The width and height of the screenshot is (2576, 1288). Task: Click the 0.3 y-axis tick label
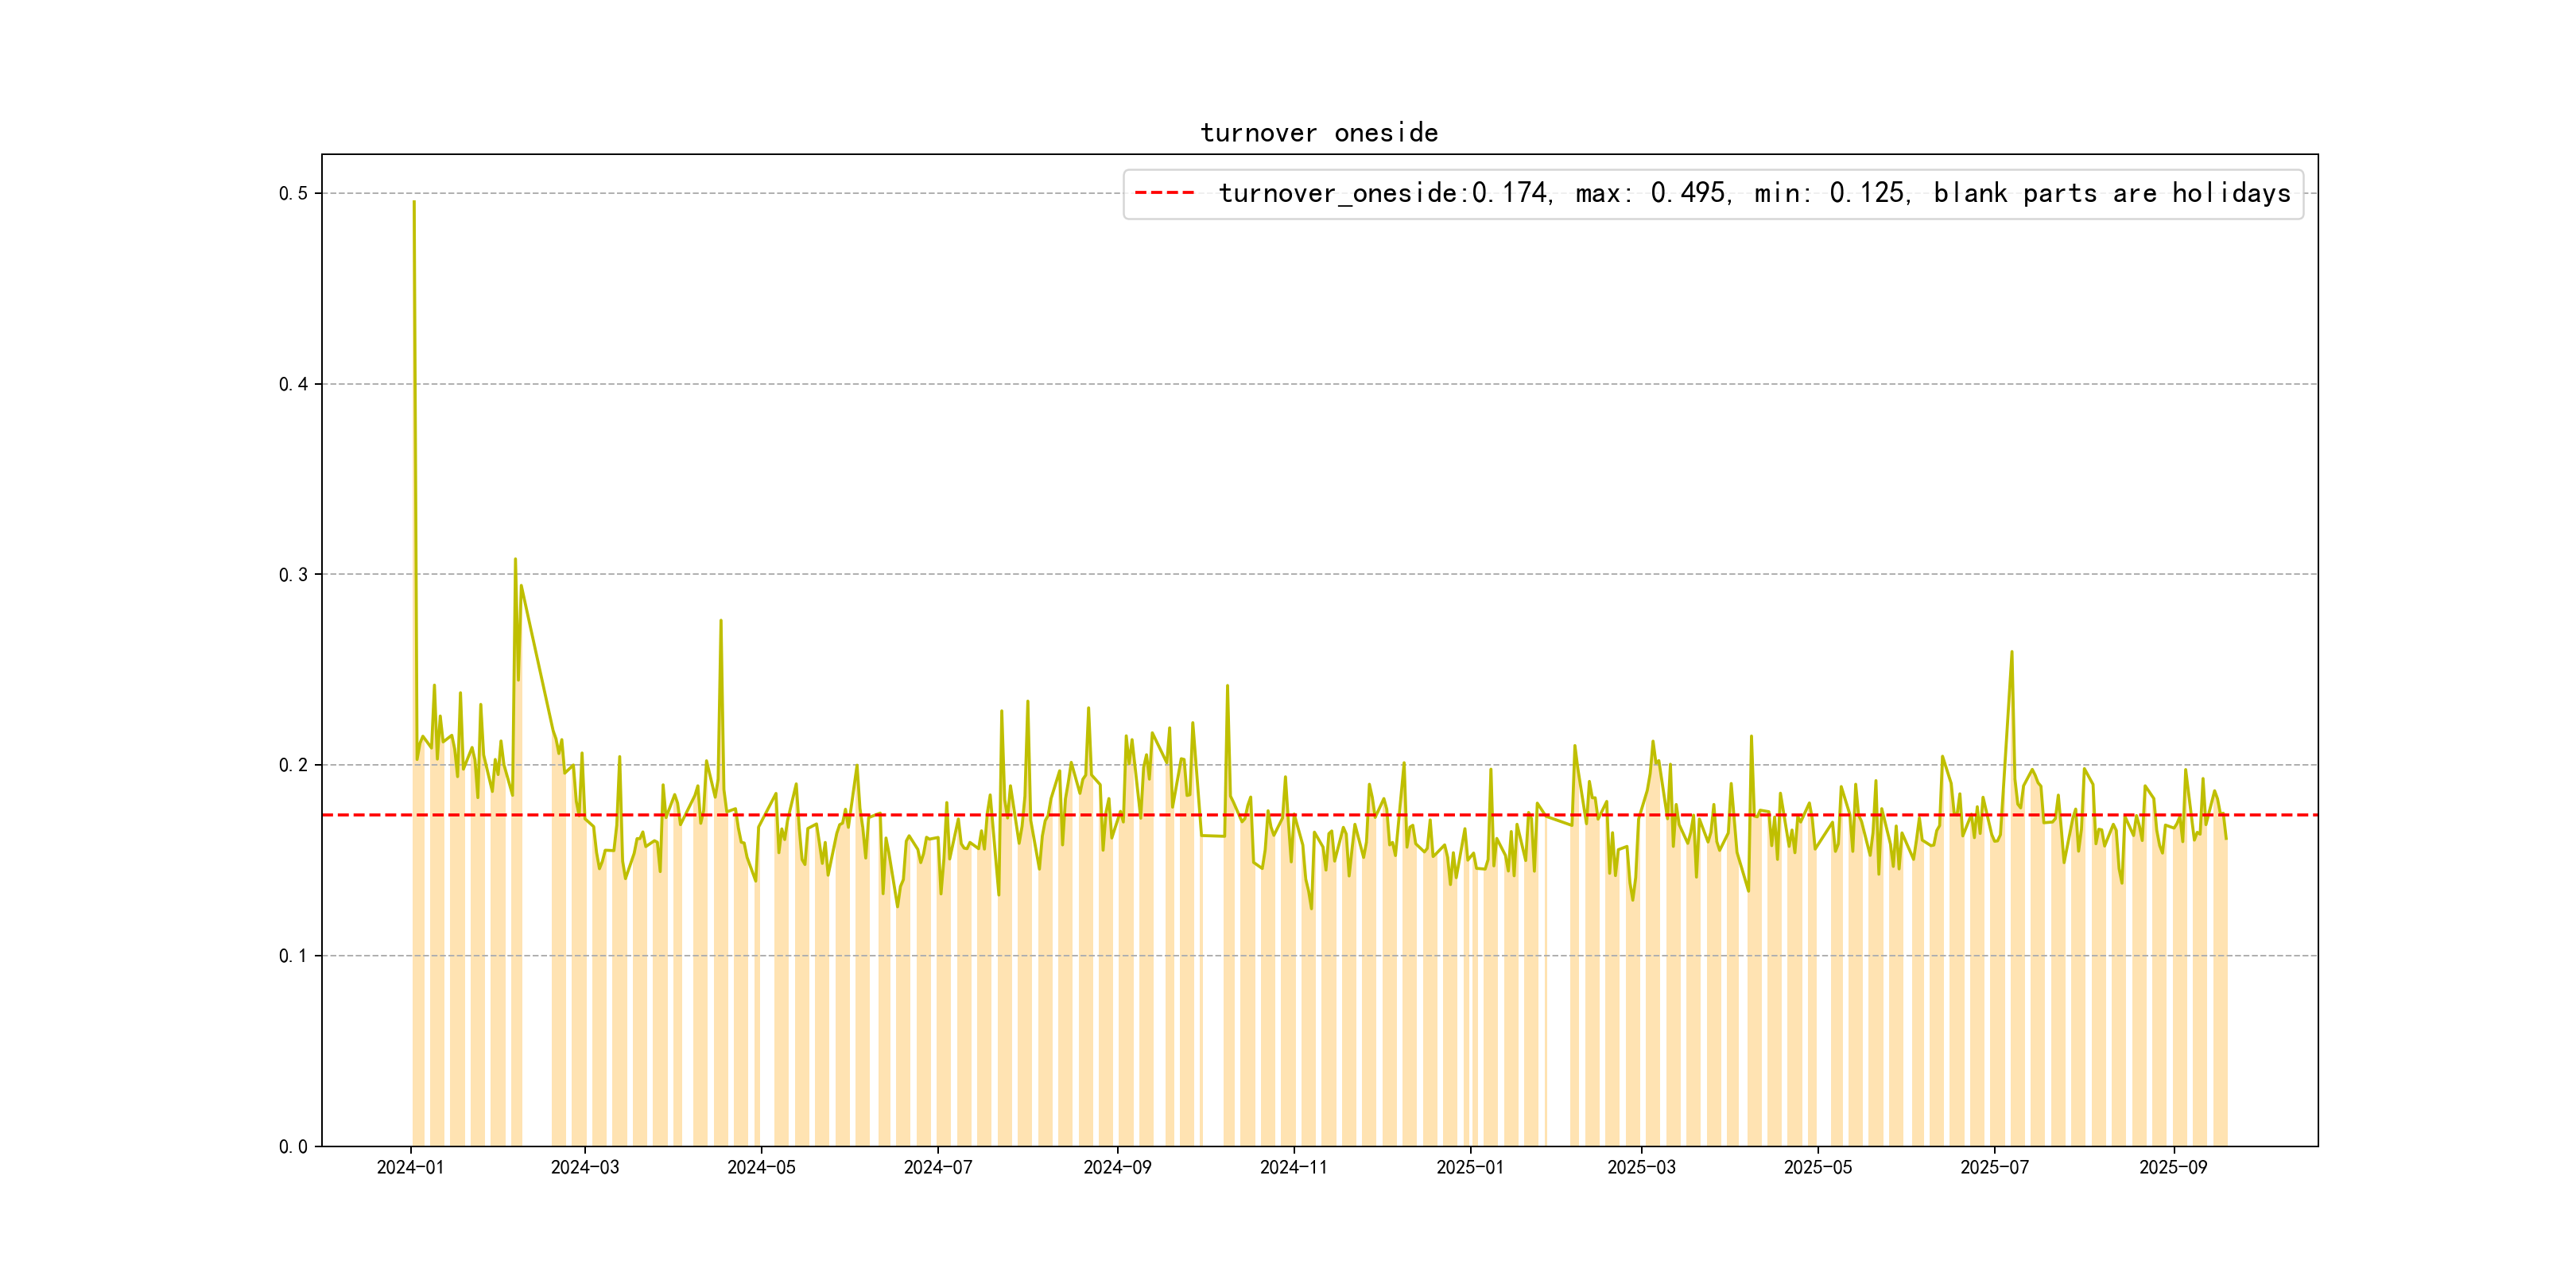pyautogui.click(x=293, y=574)
